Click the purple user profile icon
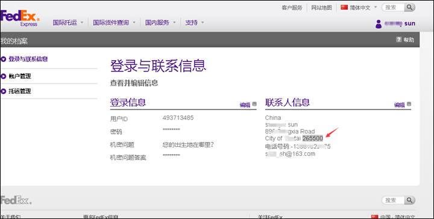This screenshot has height=219, width=434. point(379,24)
